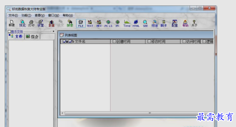Open the 文件(F) menu
This screenshot has width=236, height=127.
(13, 15)
